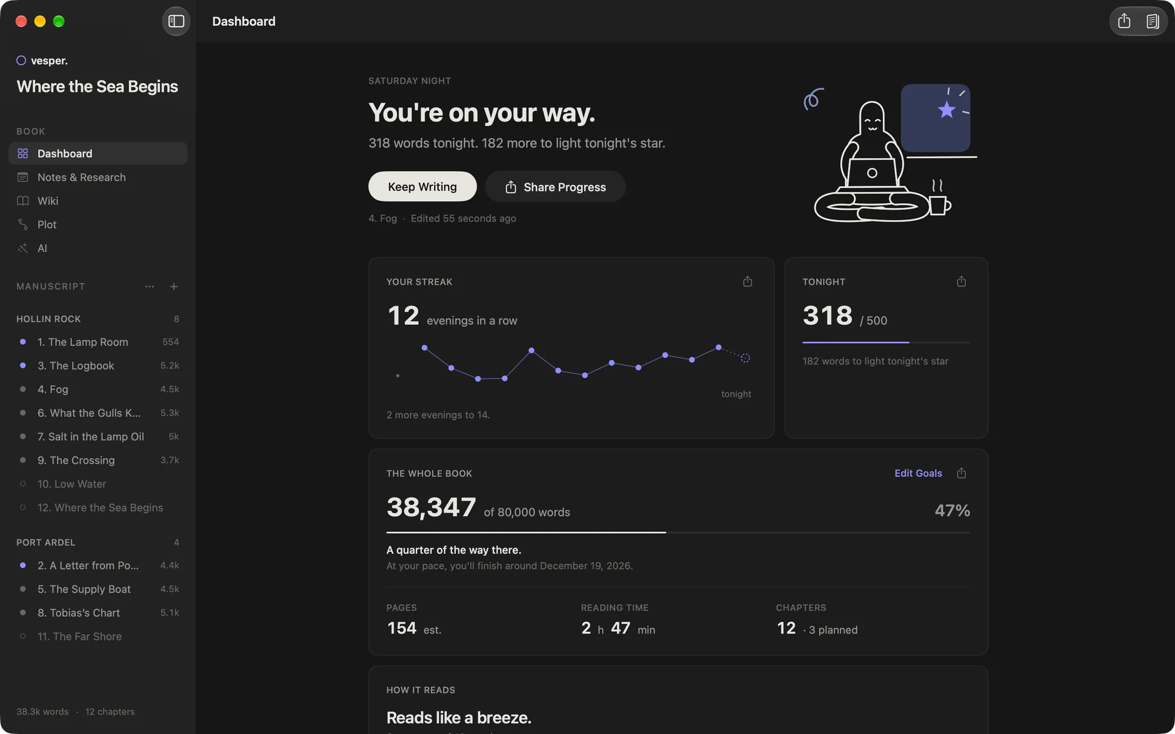Click dashed status circle beside Low Water
Image resolution: width=1175 pixels, height=734 pixels.
click(x=23, y=484)
